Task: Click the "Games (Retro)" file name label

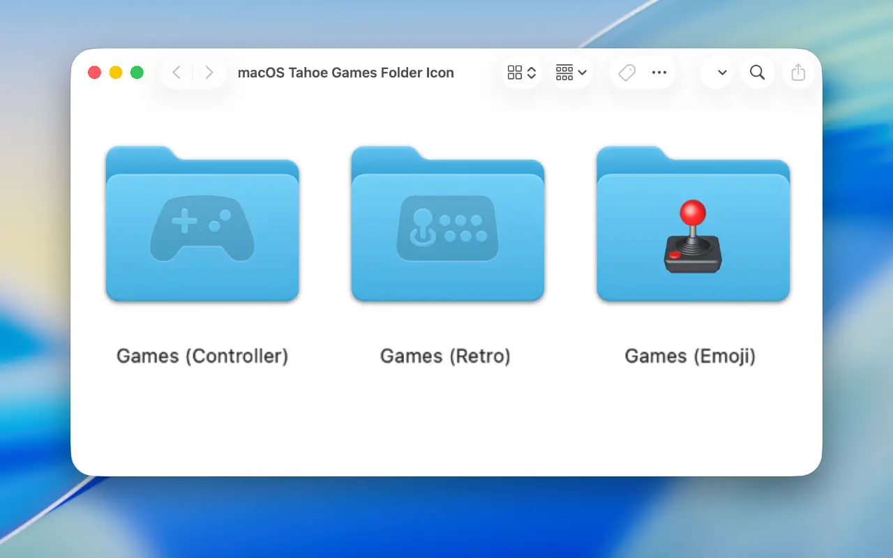Action: pyautogui.click(x=445, y=356)
